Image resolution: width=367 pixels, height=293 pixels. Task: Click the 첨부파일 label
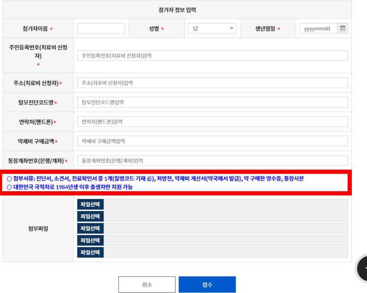tap(38, 228)
